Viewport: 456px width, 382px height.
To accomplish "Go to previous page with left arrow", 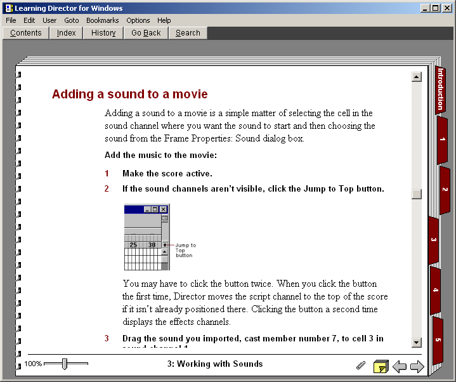I will coord(400,367).
